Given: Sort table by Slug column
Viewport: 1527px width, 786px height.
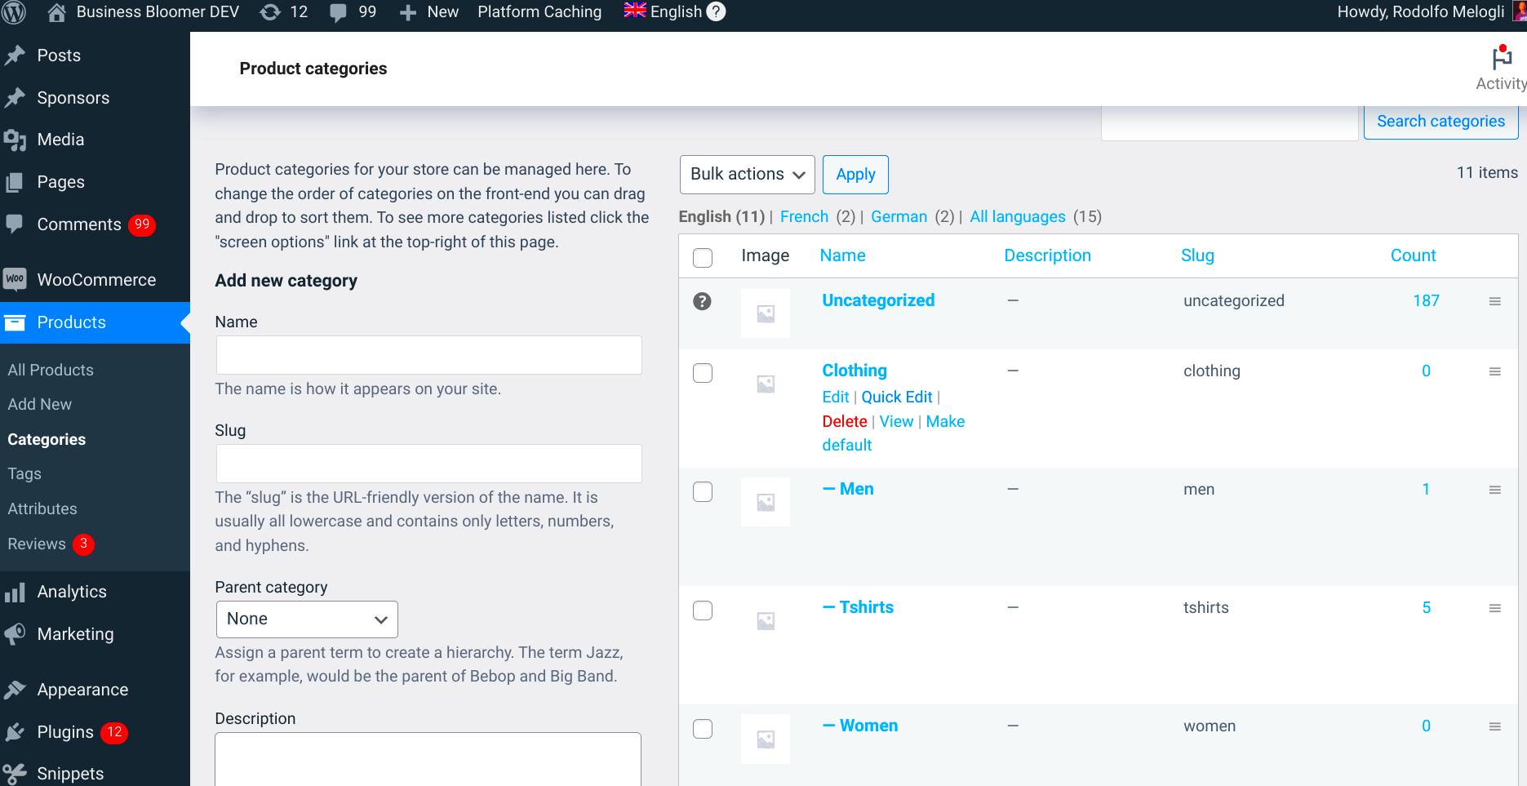Looking at the screenshot, I should click(x=1197, y=255).
